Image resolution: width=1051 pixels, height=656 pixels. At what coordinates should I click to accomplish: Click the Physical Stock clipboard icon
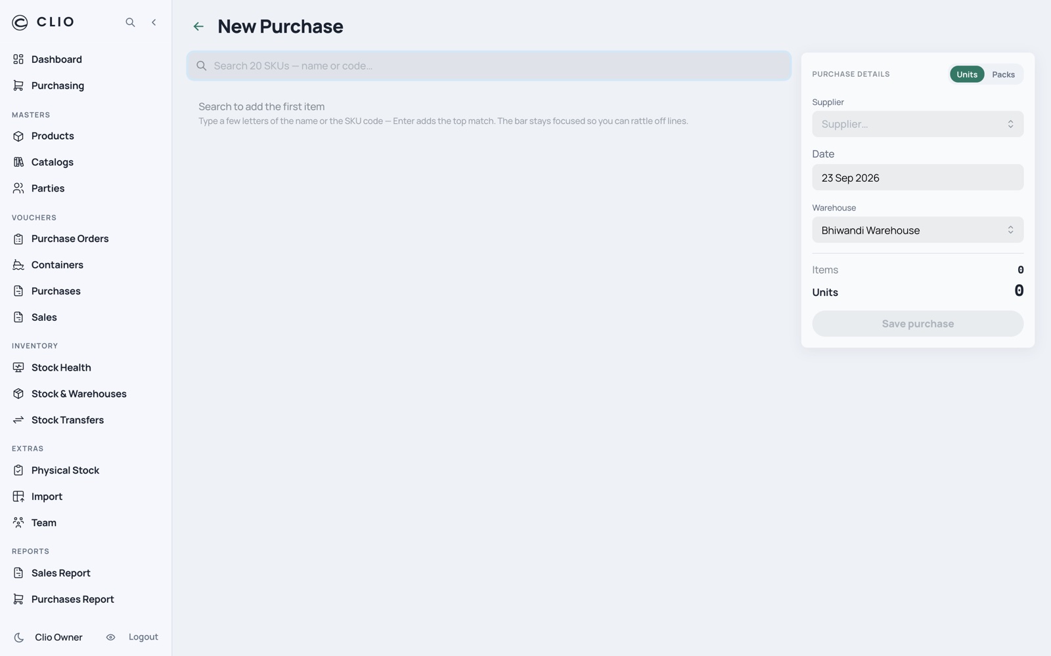pyautogui.click(x=18, y=470)
